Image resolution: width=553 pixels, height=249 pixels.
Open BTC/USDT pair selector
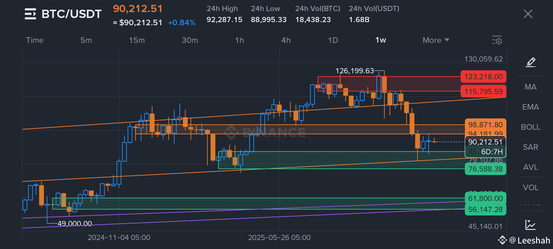pyautogui.click(x=72, y=14)
